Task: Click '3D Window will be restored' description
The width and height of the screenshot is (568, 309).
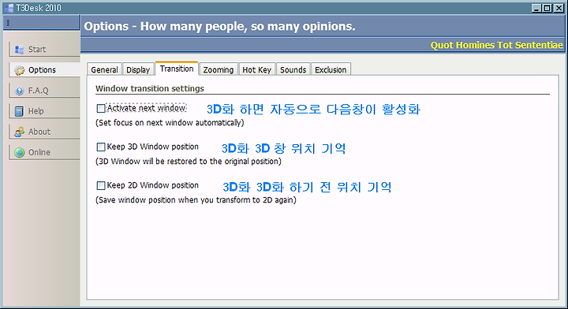Action: (x=189, y=162)
